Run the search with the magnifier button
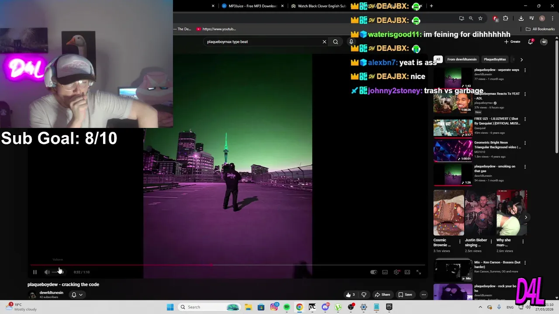The width and height of the screenshot is (559, 314). point(335,42)
